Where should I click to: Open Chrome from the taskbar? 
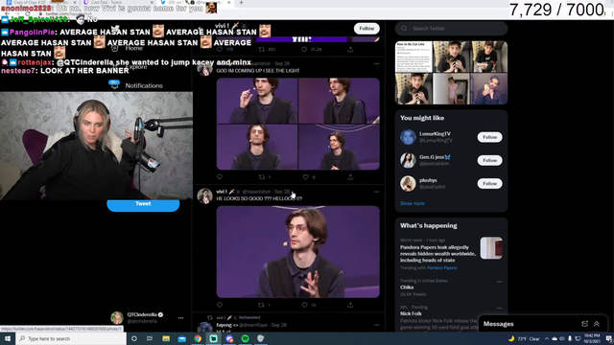pos(198,338)
